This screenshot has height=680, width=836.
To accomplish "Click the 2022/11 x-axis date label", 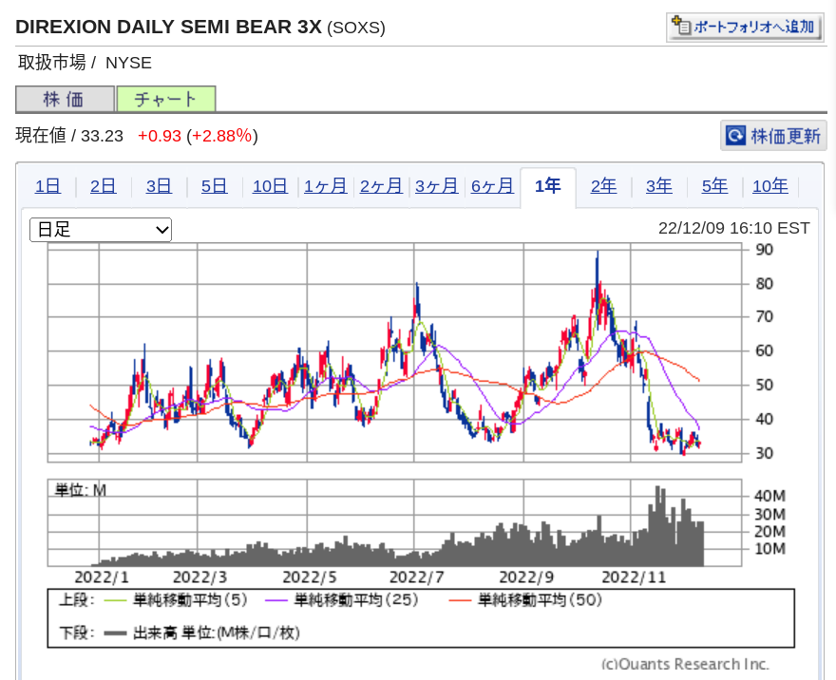I will pos(634,577).
